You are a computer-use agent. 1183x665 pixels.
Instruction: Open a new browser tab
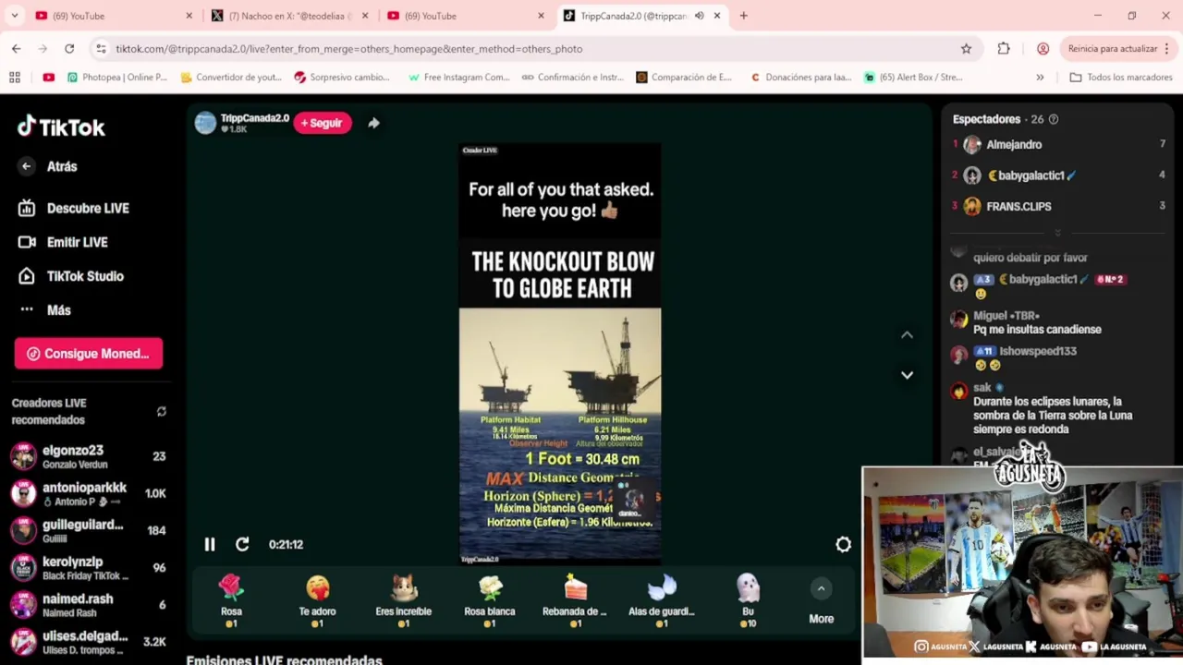pyautogui.click(x=743, y=16)
